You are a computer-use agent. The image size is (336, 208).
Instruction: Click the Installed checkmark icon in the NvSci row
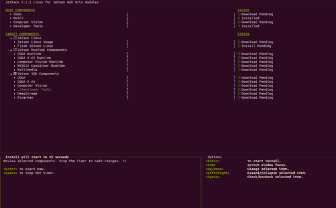click(239, 18)
